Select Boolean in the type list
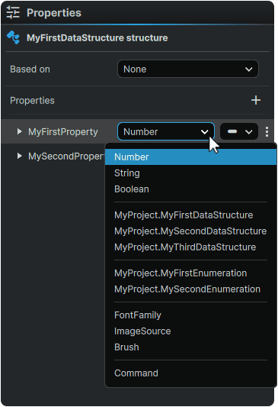 [190, 189]
